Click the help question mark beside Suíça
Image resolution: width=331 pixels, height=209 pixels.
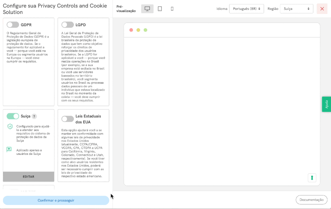click(x=34, y=116)
